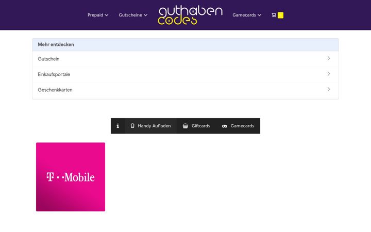Expand the Gutscheine dropdown menu
The width and height of the screenshot is (371, 232).
[x=133, y=15]
